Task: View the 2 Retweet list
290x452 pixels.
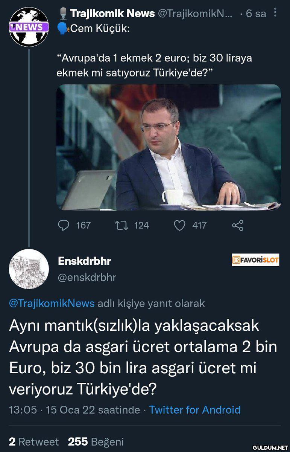Action: pyautogui.click(x=34, y=441)
